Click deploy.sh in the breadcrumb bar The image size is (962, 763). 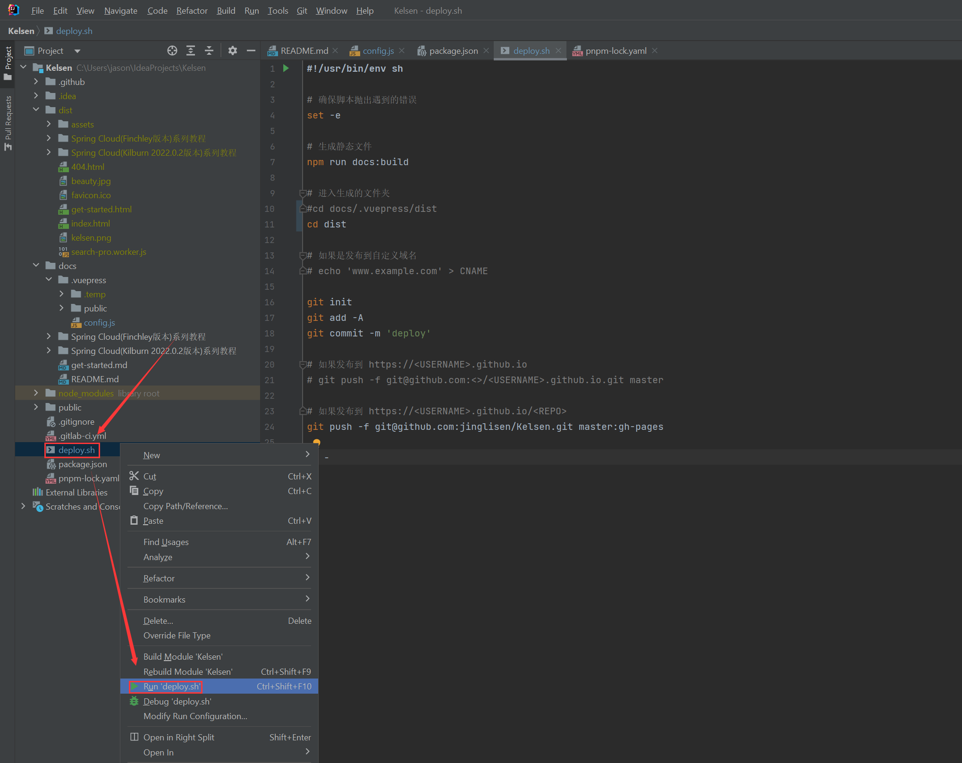[x=68, y=31]
